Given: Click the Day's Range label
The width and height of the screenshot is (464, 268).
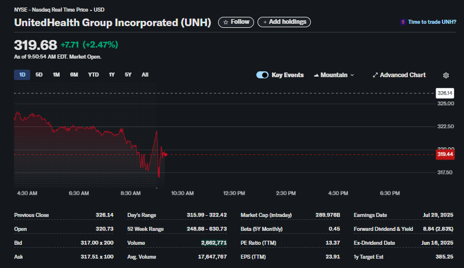Looking at the screenshot, I should 142,215.
